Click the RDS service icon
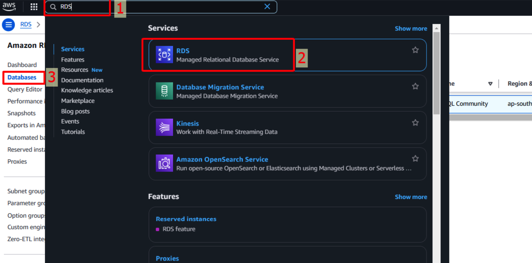The image size is (532, 263). [165, 55]
